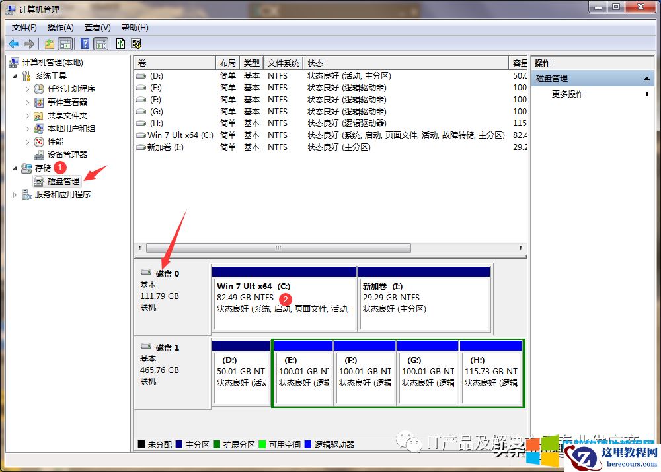The image size is (661, 472).
Task: Click the 扩展分区 green legend swatch
Action: pos(217,444)
